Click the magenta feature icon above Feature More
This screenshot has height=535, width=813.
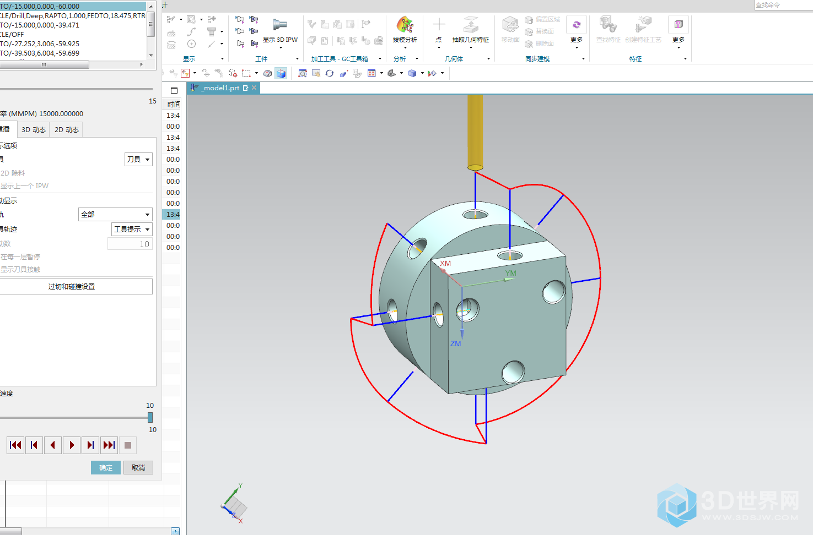point(679,25)
